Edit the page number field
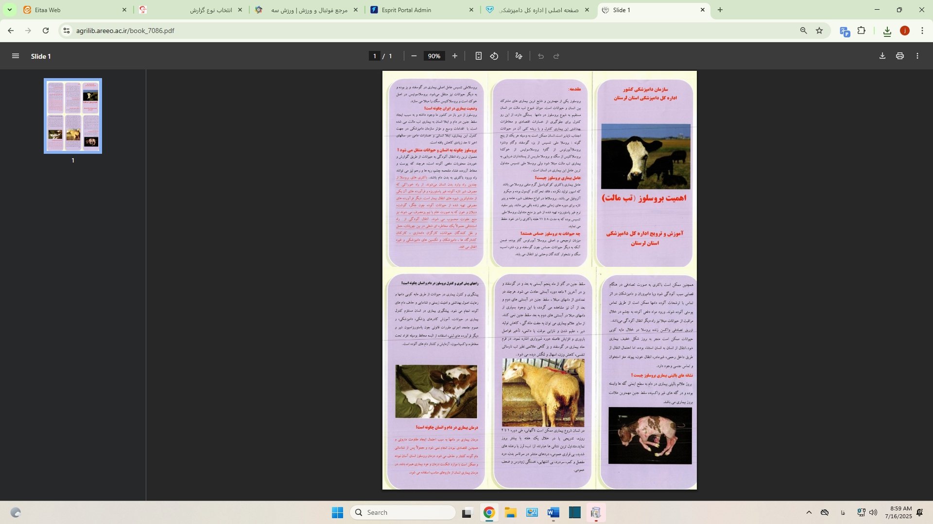Image resolution: width=933 pixels, height=524 pixels. coord(374,56)
